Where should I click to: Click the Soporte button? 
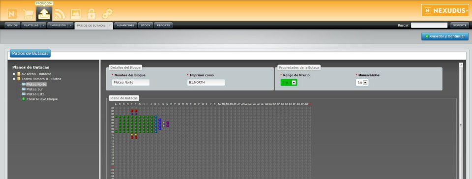[460, 25]
